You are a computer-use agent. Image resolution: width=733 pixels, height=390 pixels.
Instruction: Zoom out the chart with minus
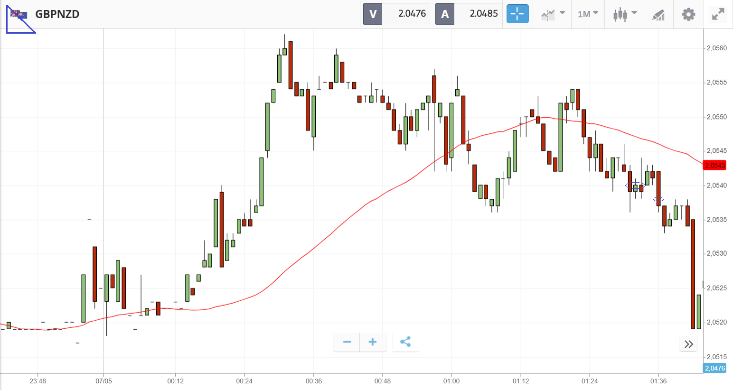point(347,342)
